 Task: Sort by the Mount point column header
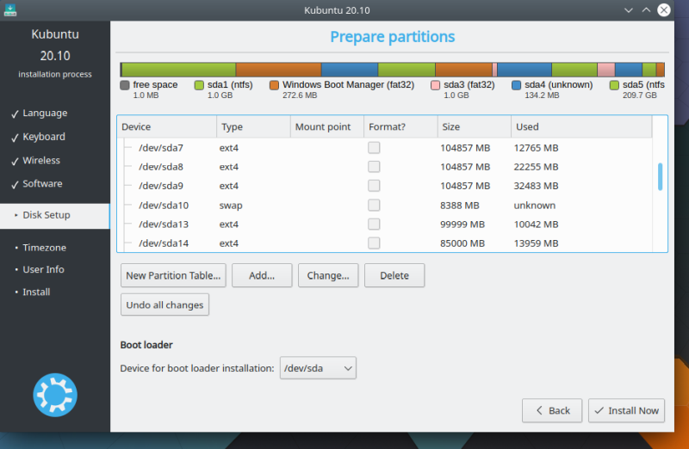point(327,126)
